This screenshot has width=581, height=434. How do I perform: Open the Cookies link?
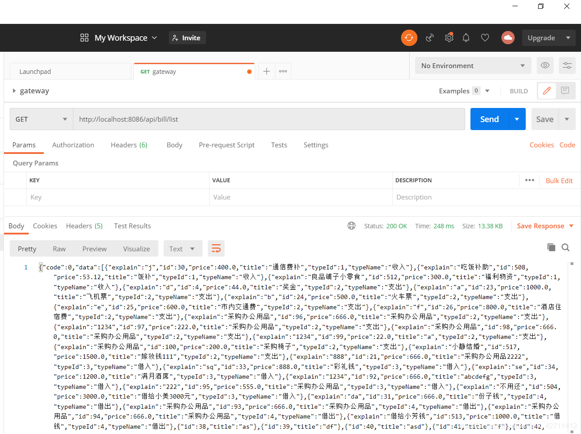[x=542, y=145]
